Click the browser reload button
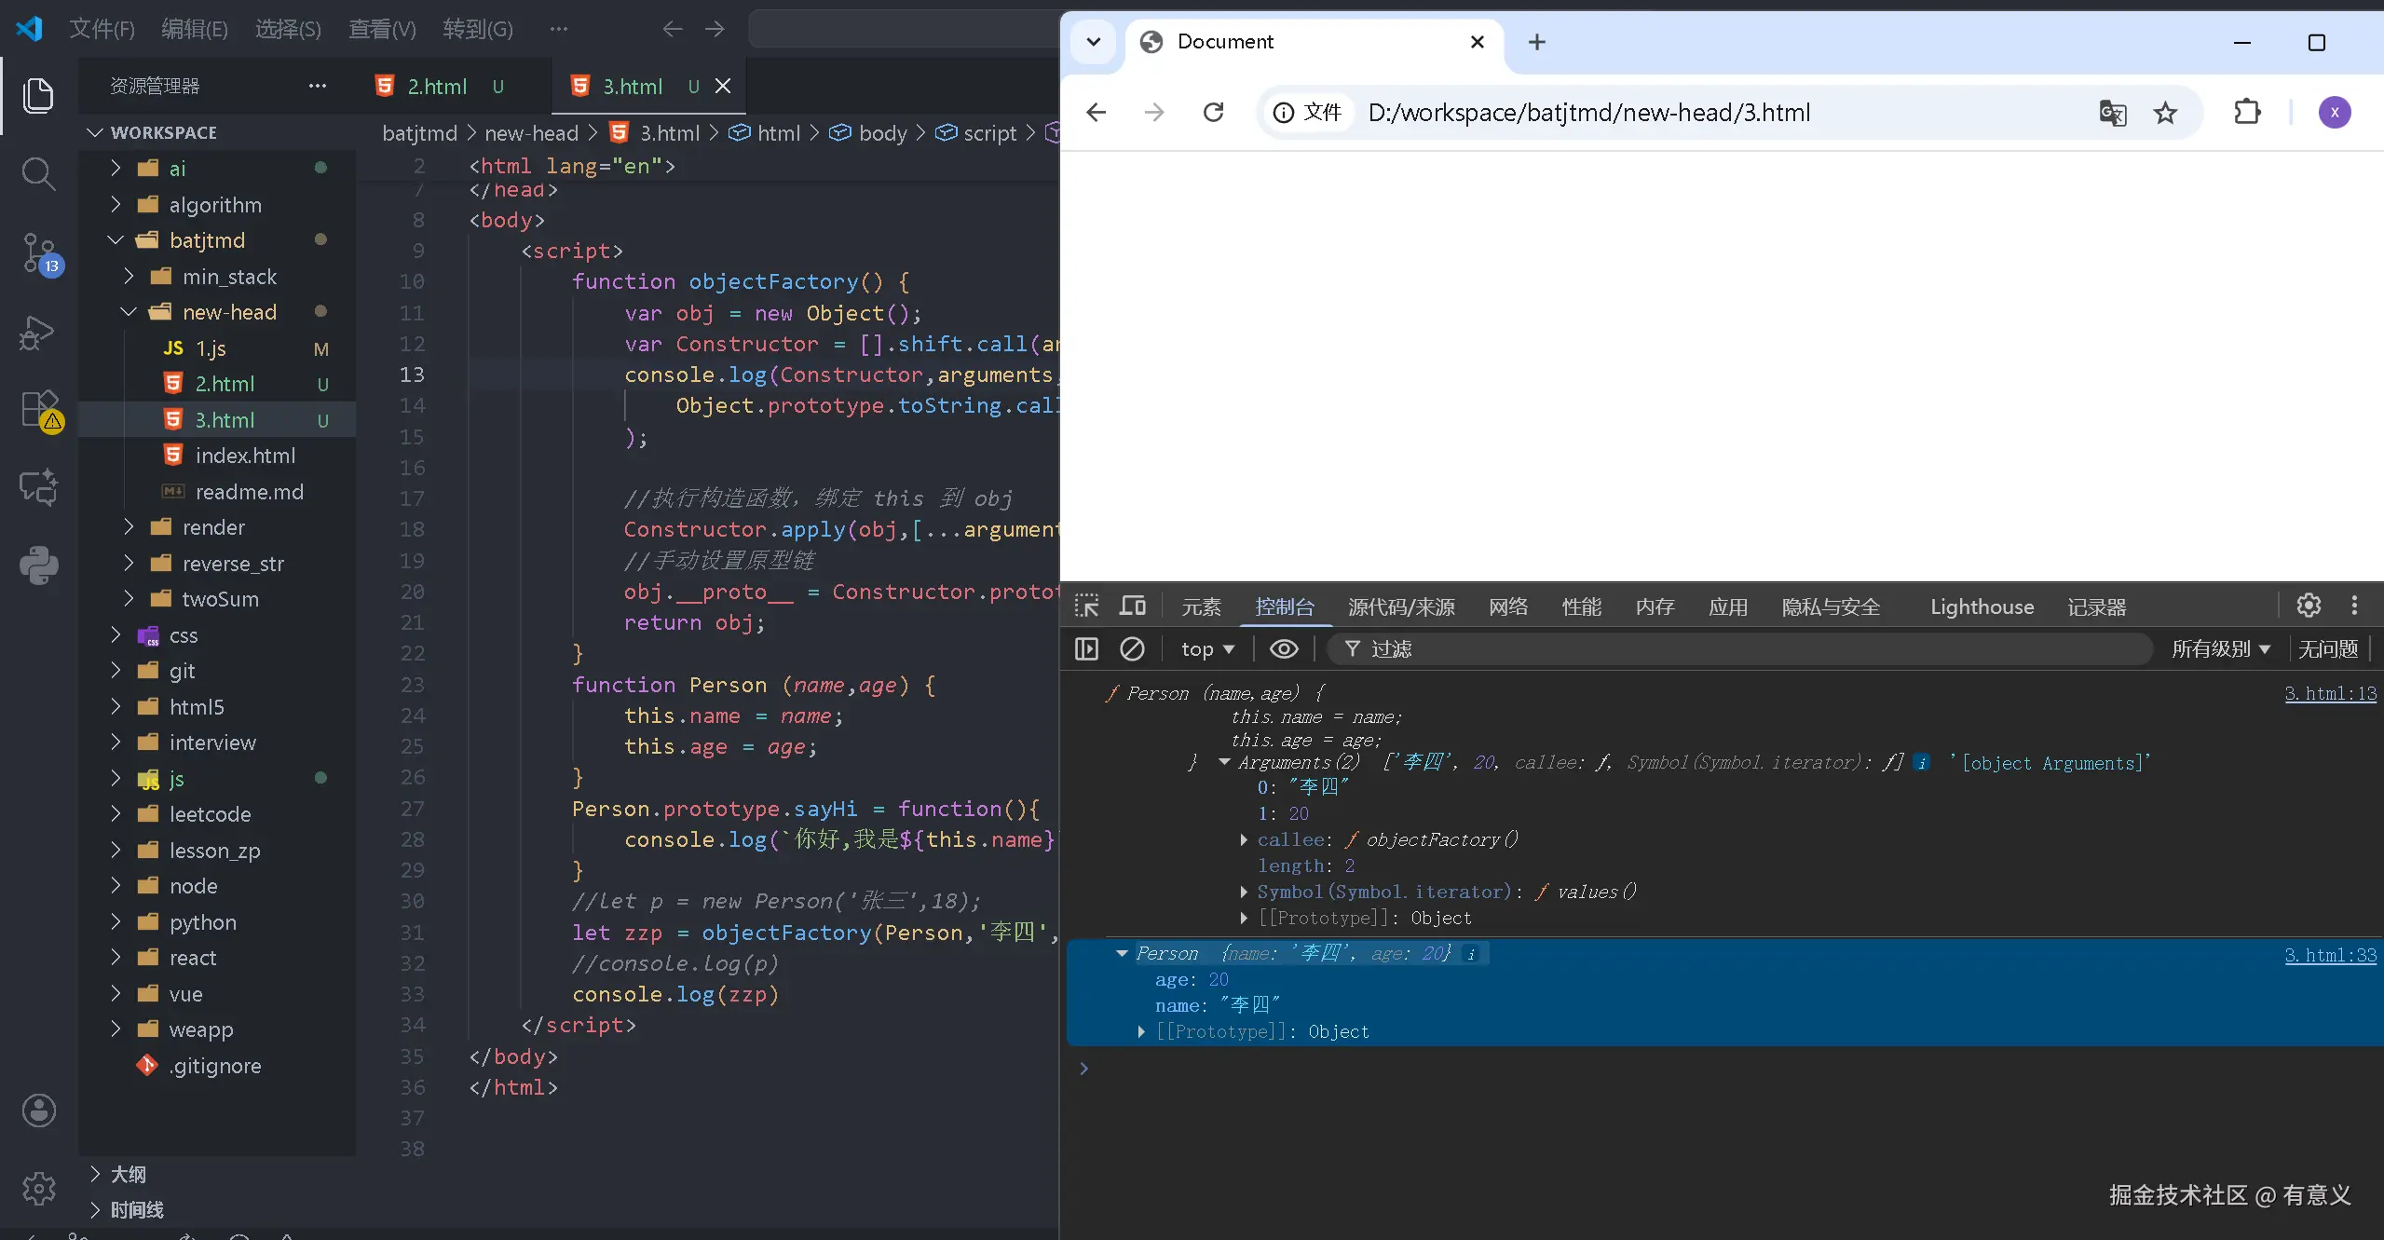 tap(1213, 113)
